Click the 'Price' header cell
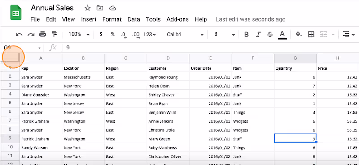The width and height of the screenshot is (359, 165). click(x=338, y=68)
